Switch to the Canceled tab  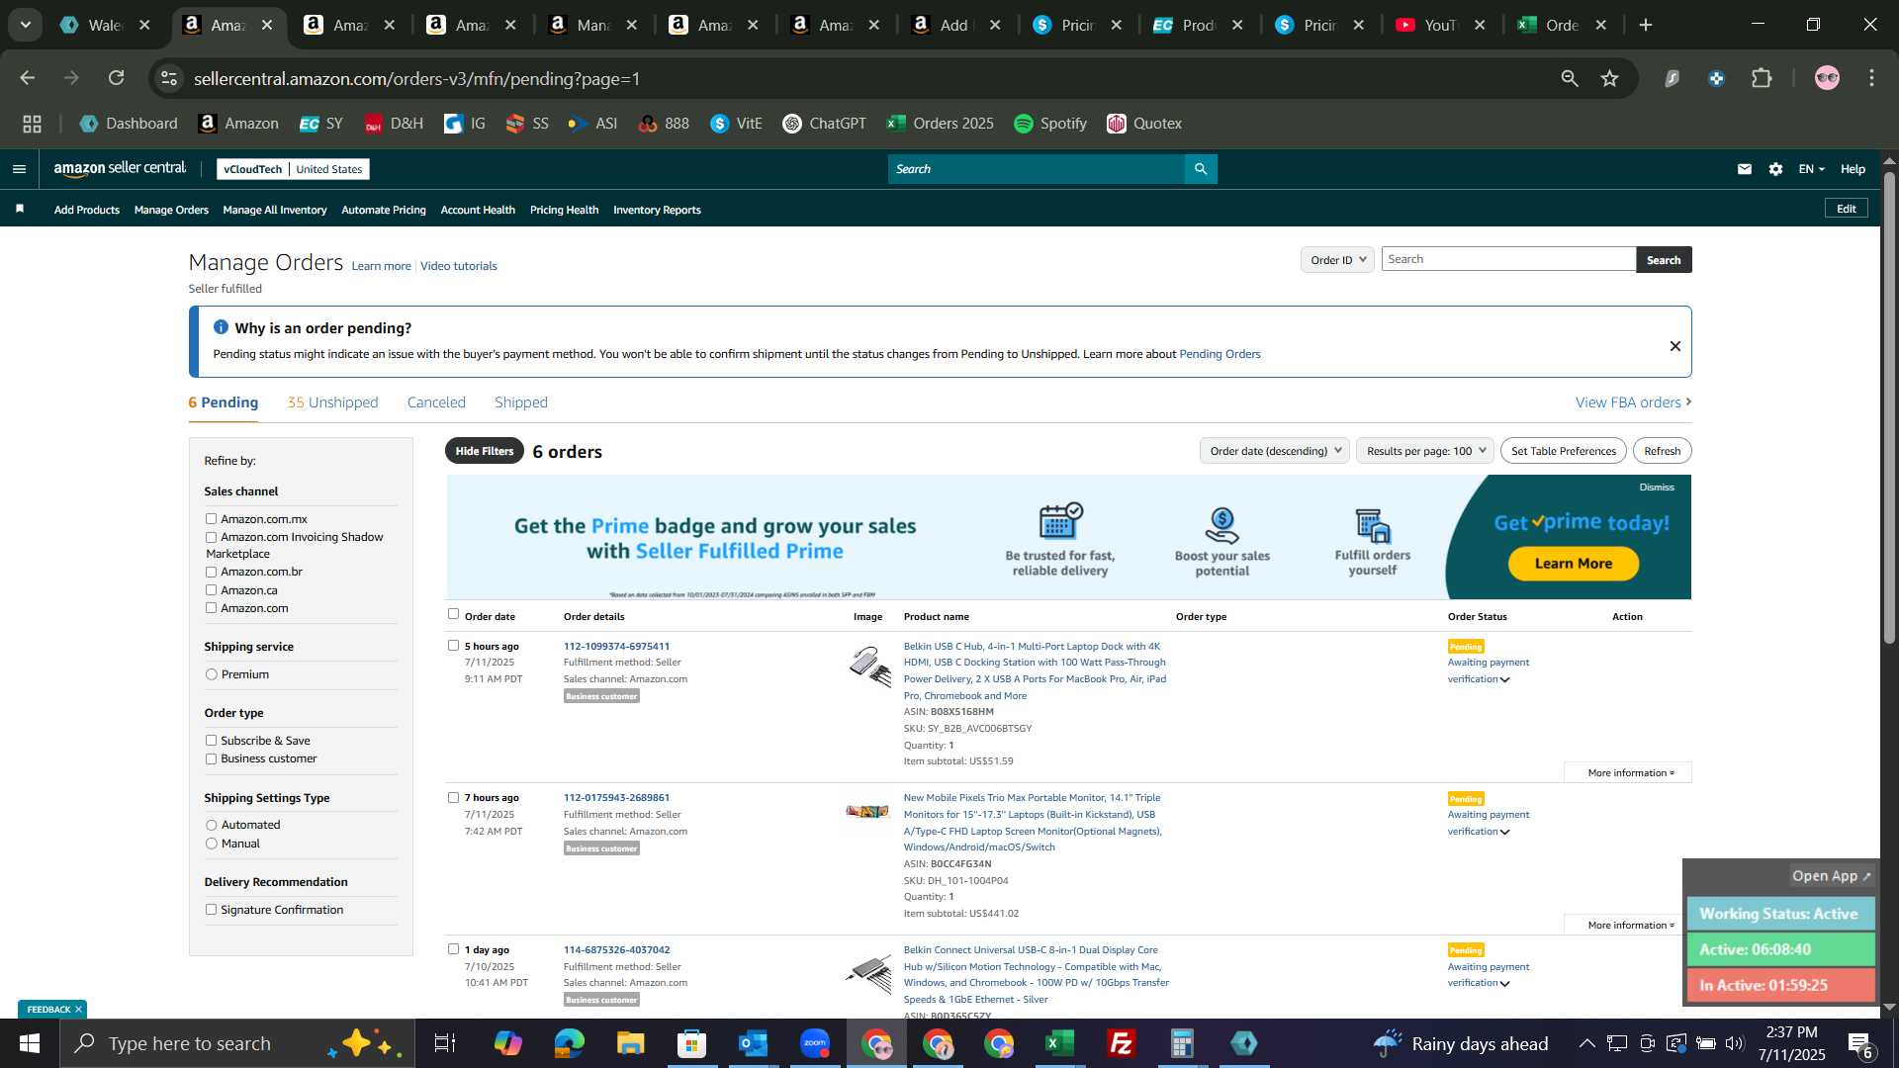(436, 402)
